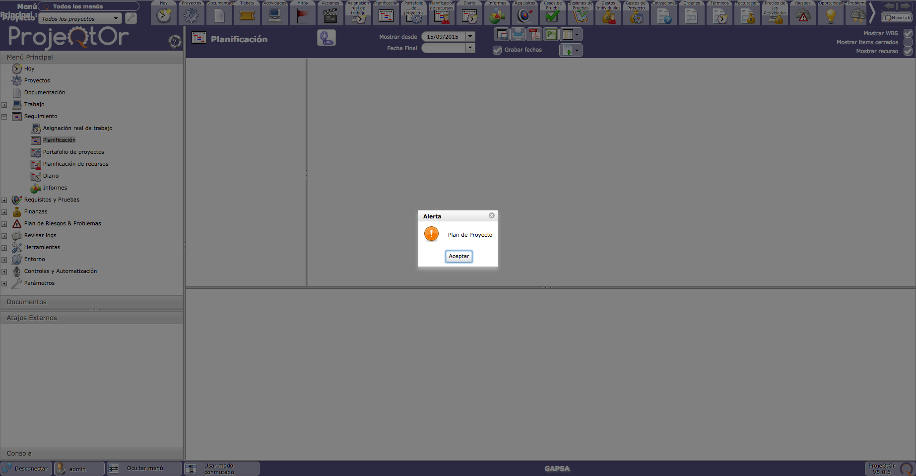The image size is (916, 476).
Task: Click the New tab button
Action: click(x=897, y=17)
